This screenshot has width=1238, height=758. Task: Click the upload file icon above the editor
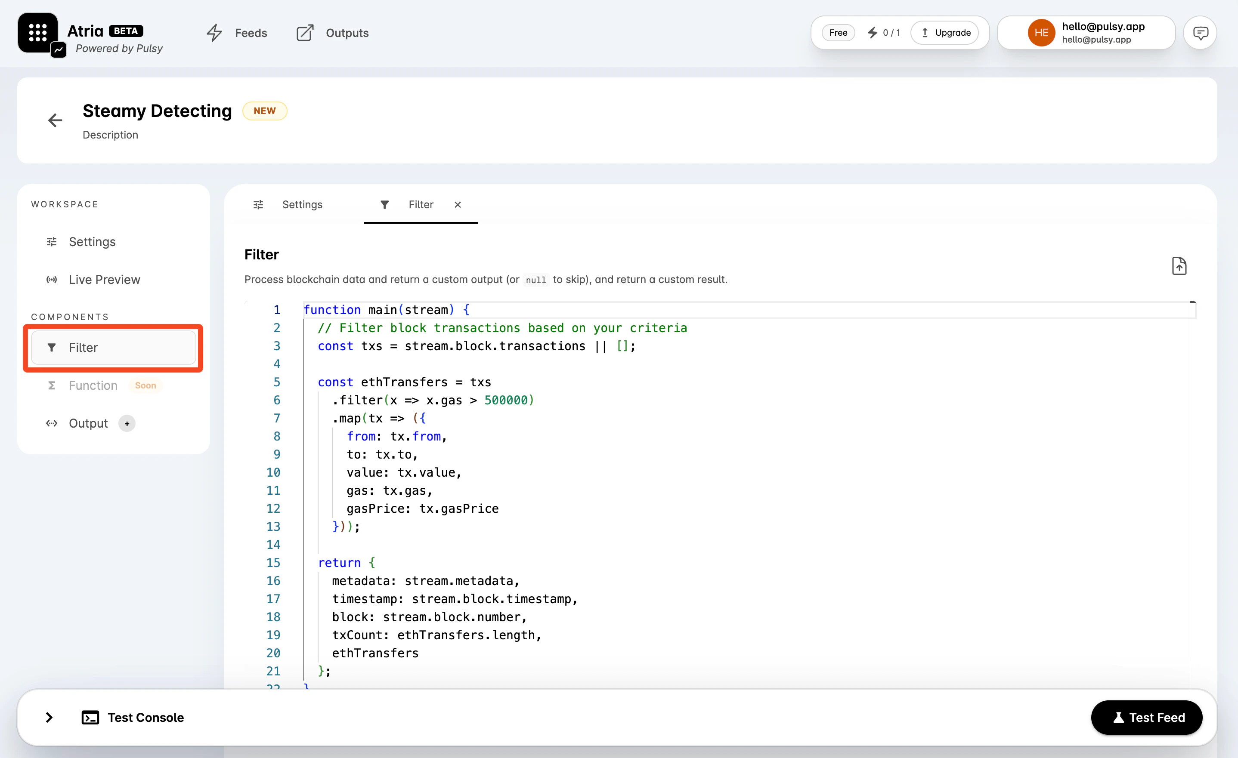point(1179,266)
